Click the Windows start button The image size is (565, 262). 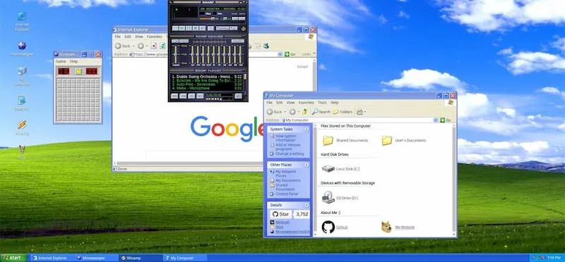click(x=13, y=258)
